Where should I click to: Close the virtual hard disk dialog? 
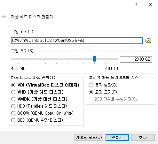[x=151, y=4]
